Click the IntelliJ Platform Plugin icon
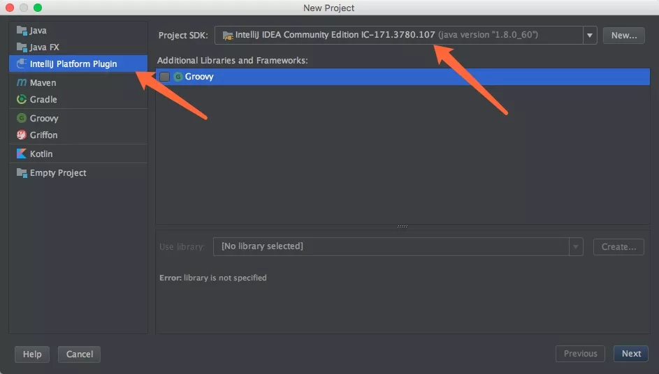Image resolution: width=659 pixels, height=374 pixels. pos(22,63)
